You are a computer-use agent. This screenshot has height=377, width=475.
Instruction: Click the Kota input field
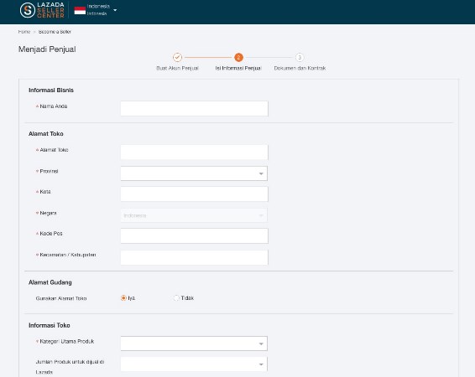tap(194, 194)
